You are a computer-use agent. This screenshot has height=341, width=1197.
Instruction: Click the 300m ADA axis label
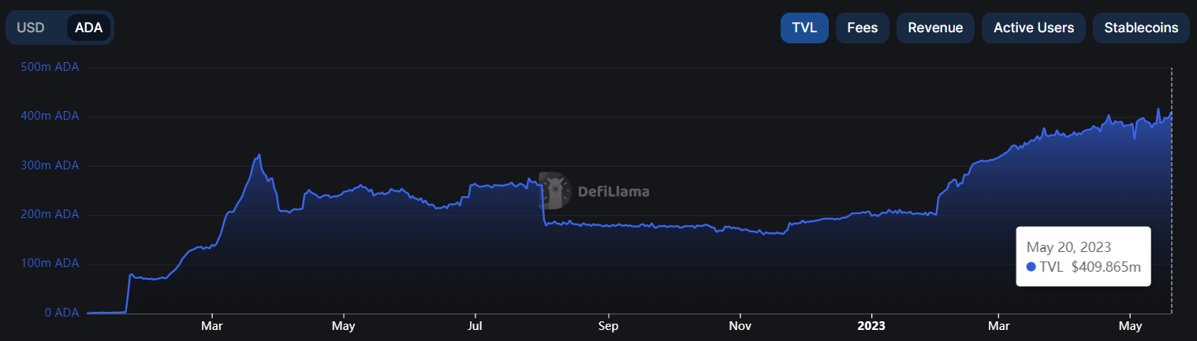(50, 165)
